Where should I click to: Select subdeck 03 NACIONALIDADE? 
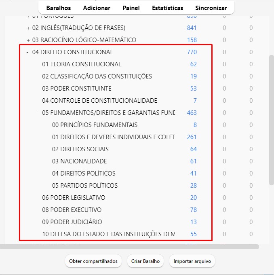[x=80, y=161]
